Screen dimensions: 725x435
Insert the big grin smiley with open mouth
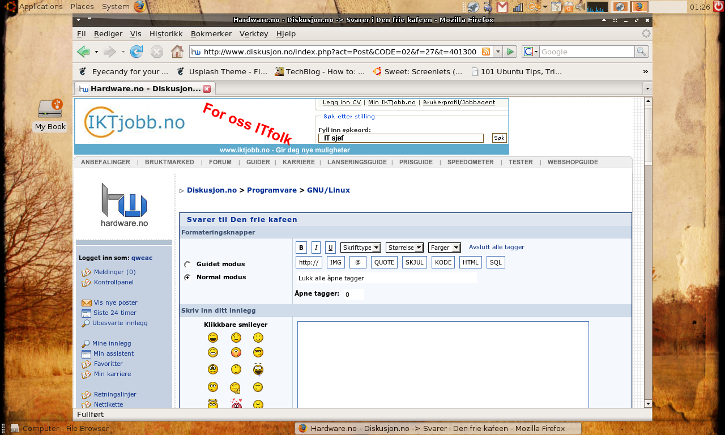(213, 338)
